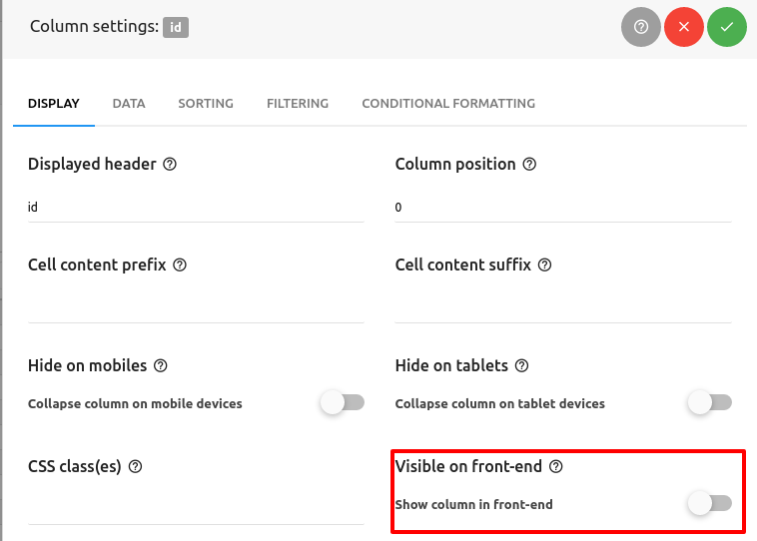This screenshot has width=757, height=541.
Task: Apply settings with green checkmark button
Action: 727,27
